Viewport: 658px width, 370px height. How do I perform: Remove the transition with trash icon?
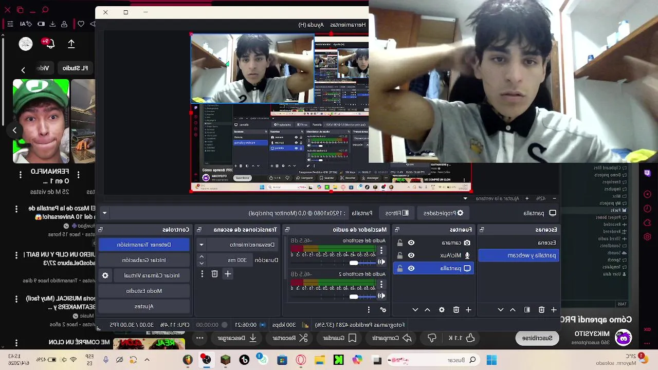[x=214, y=274]
